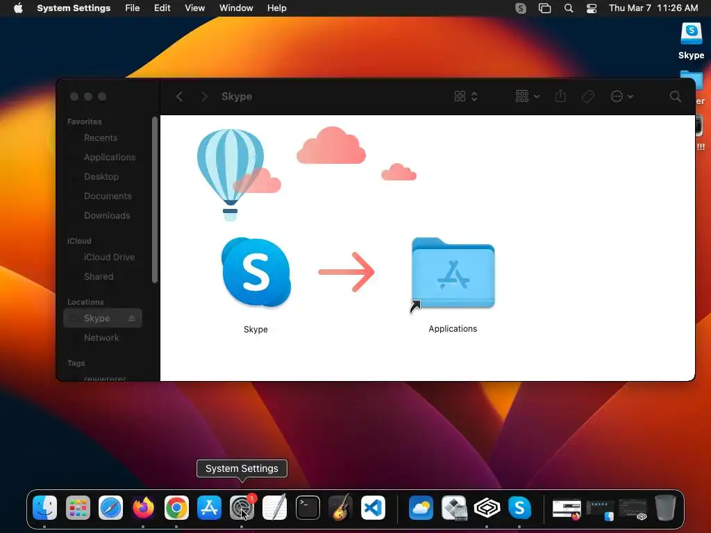Click the Skype app icon in Finder window
The image size is (711, 533).
(256, 272)
